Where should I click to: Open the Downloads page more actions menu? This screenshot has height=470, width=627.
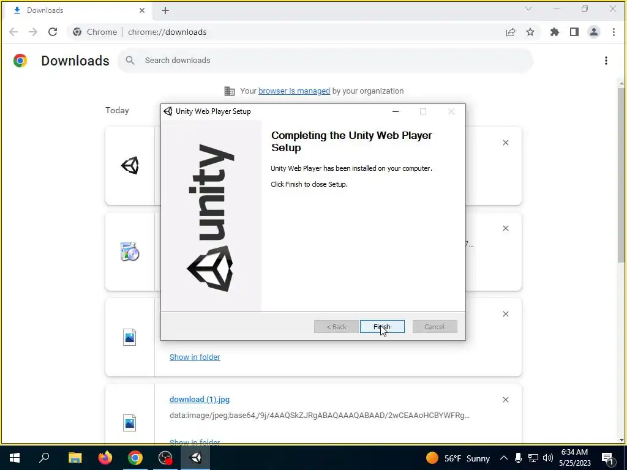point(606,61)
